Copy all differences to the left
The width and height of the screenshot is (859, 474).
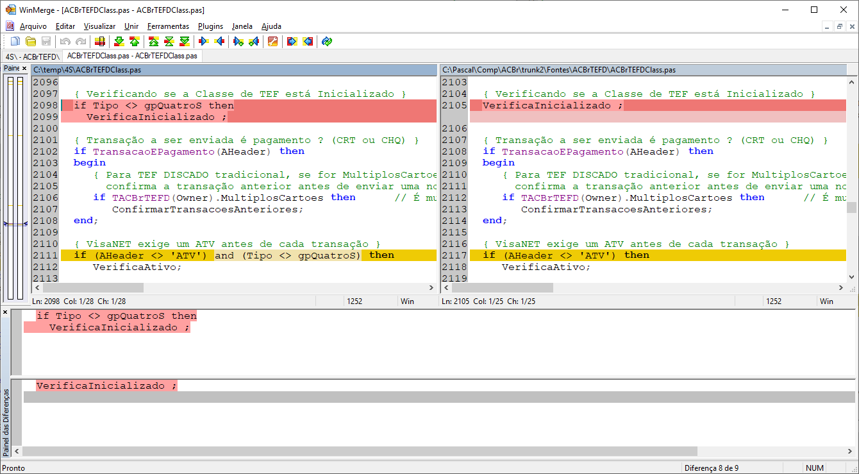pos(308,42)
